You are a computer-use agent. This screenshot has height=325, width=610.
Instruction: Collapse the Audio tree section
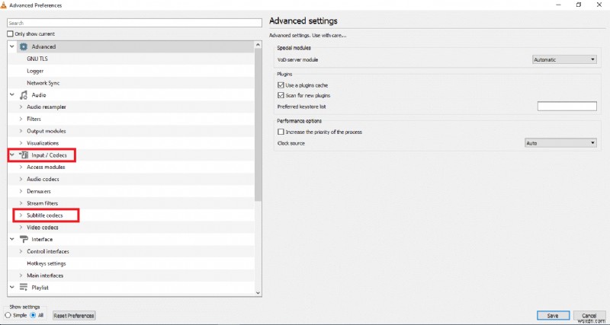(x=12, y=94)
